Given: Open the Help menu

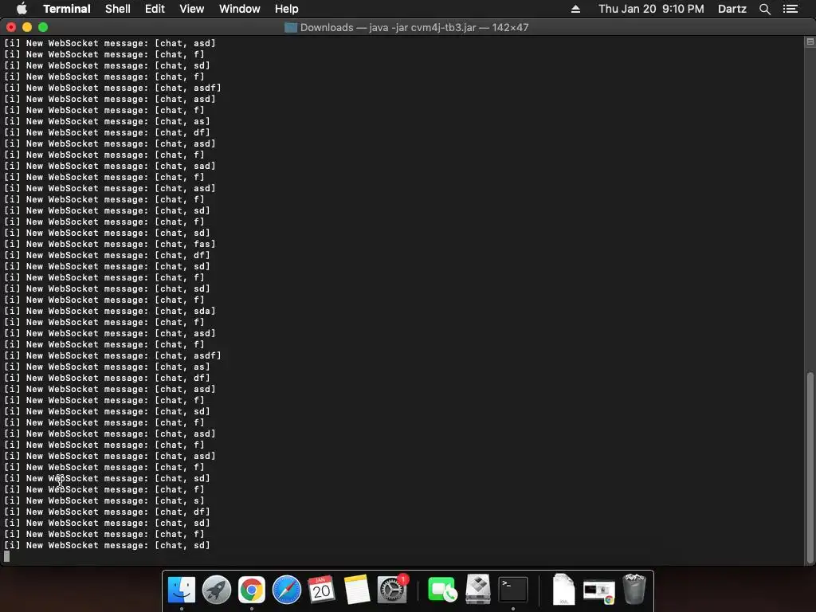Looking at the screenshot, I should (287, 9).
